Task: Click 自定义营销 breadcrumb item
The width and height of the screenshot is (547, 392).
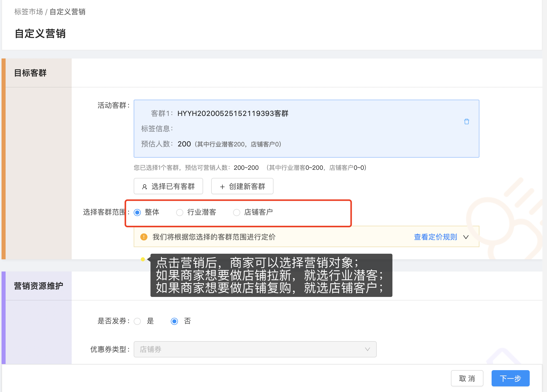Action: [67, 12]
